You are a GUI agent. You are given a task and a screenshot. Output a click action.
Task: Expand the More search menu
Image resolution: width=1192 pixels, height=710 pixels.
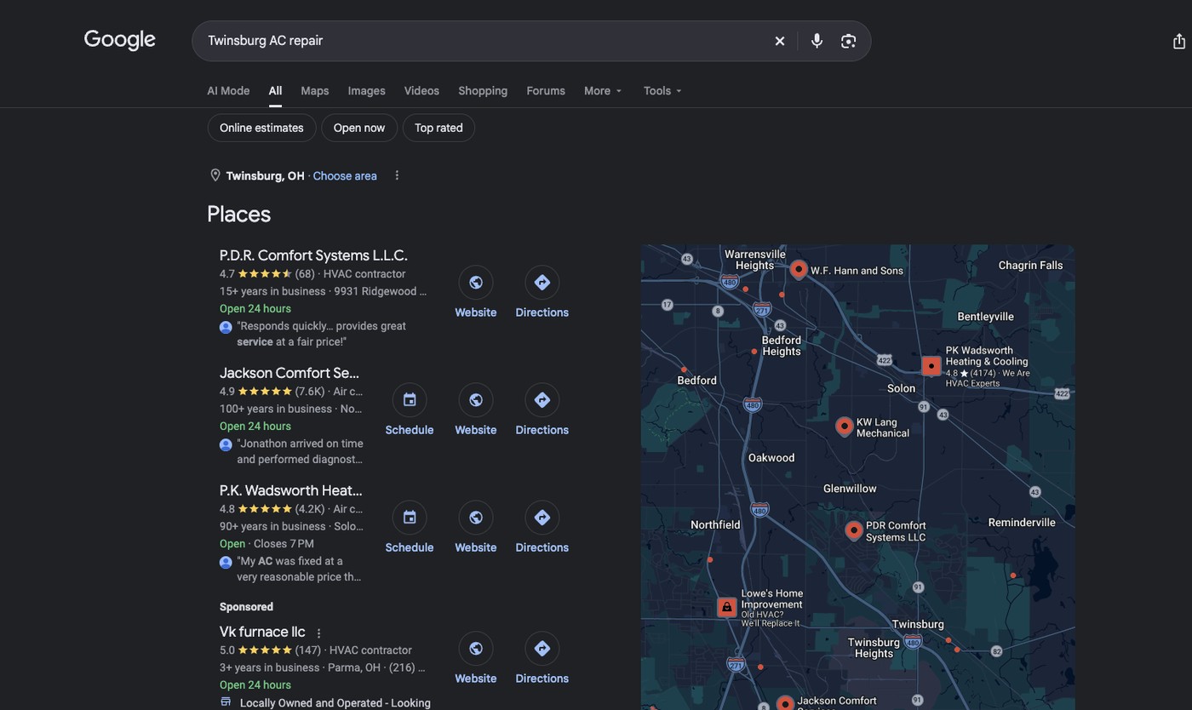point(603,91)
